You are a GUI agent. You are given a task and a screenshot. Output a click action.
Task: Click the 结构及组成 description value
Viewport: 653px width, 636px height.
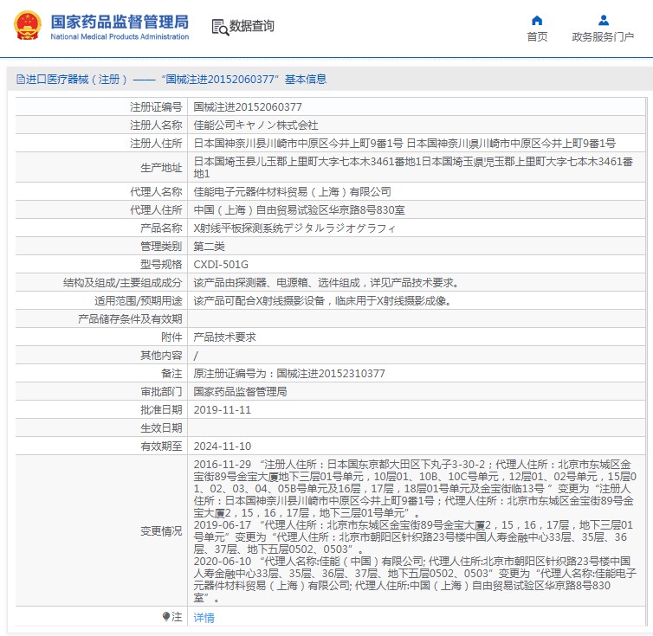coord(326,283)
